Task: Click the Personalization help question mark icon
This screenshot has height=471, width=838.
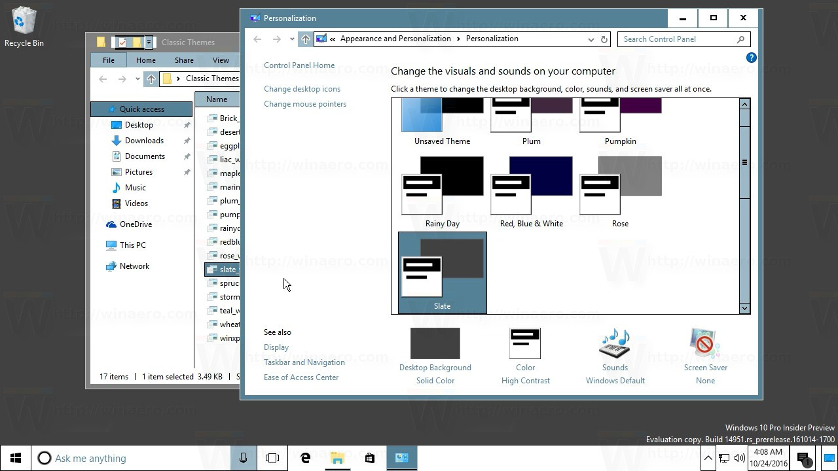Action: click(x=751, y=58)
